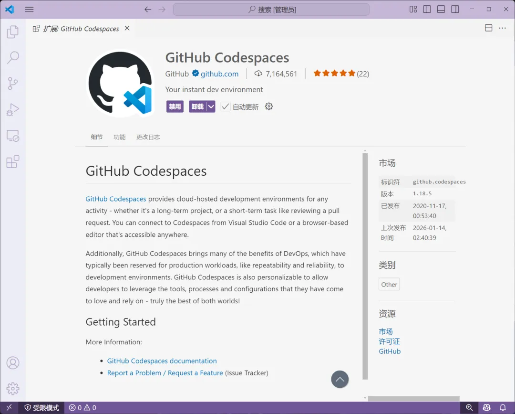Viewport: 515px width, 414px height.
Task: Toggle the primary side bar
Action: (427, 9)
